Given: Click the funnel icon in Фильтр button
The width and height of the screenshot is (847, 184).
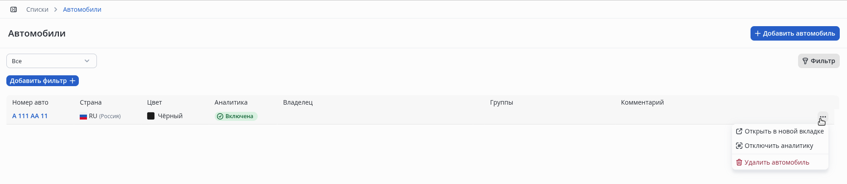Looking at the screenshot, I should tap(805, 61).
